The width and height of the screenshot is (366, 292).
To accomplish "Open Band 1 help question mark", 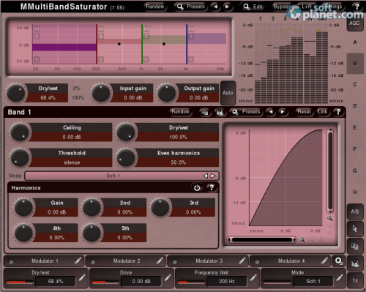I will click(x=338, y=112).
